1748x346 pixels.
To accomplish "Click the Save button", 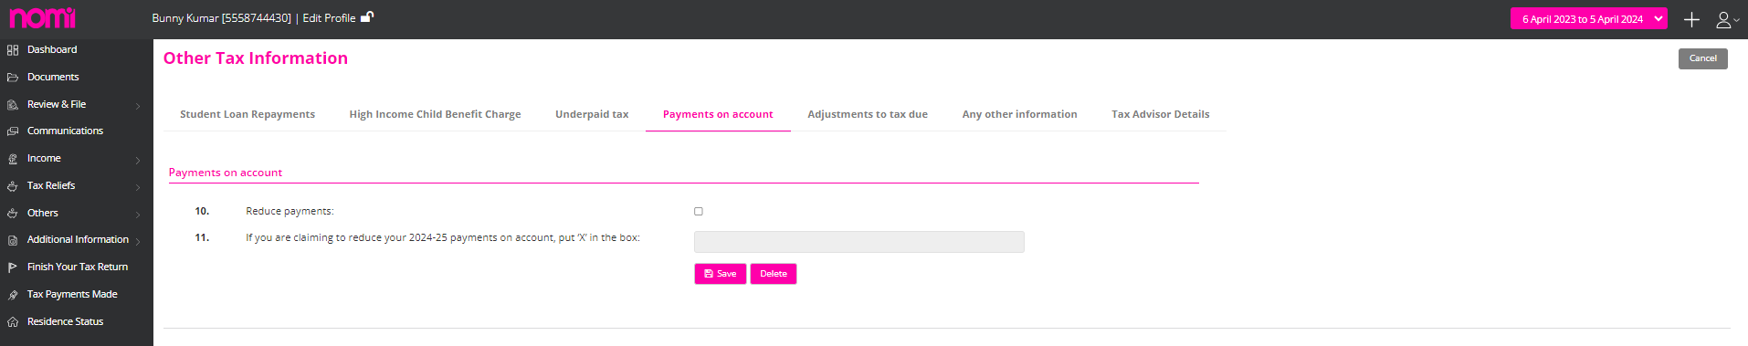I will click(x=721, y=274).
